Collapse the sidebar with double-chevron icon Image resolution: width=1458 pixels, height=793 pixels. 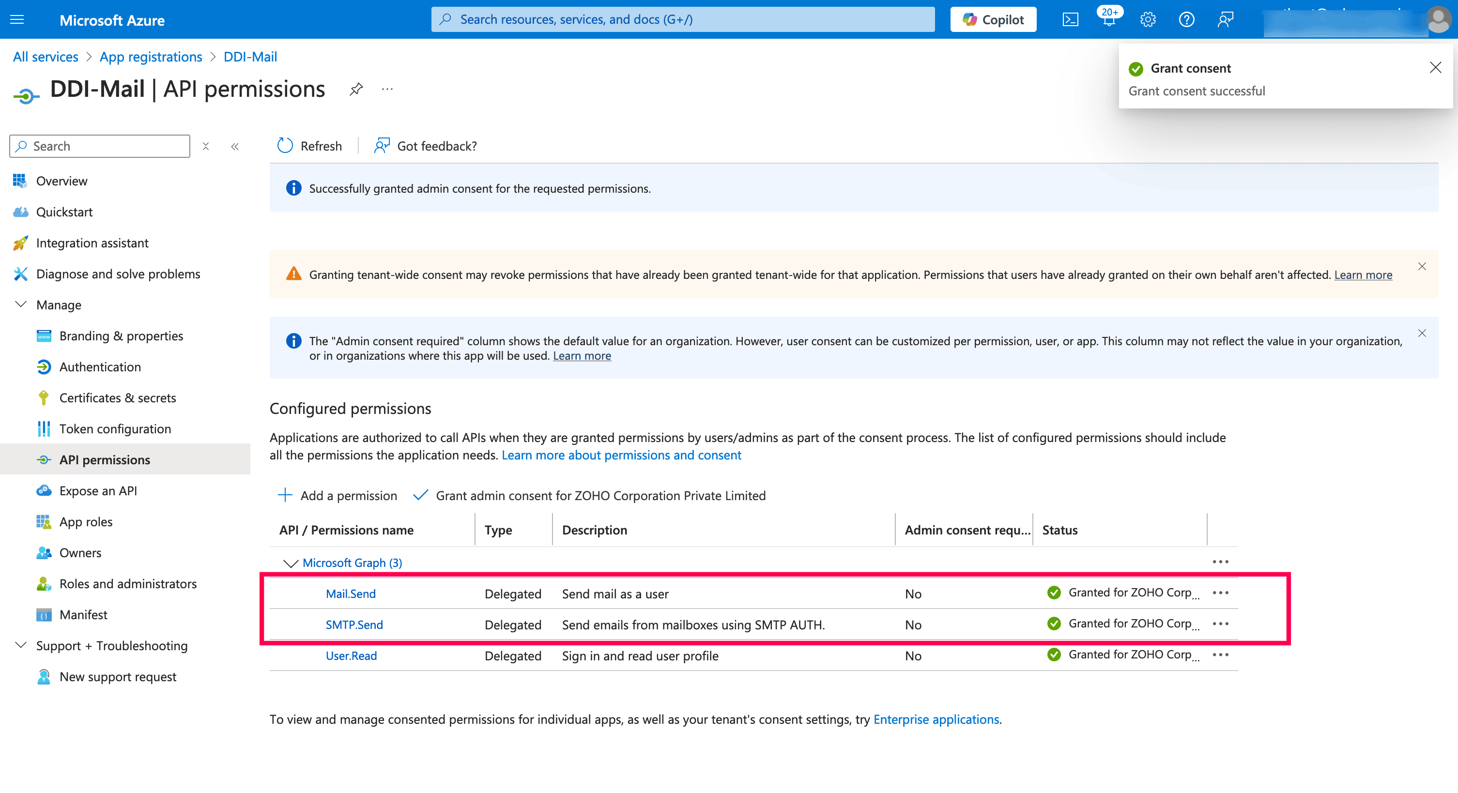click(x=235, y=147)
